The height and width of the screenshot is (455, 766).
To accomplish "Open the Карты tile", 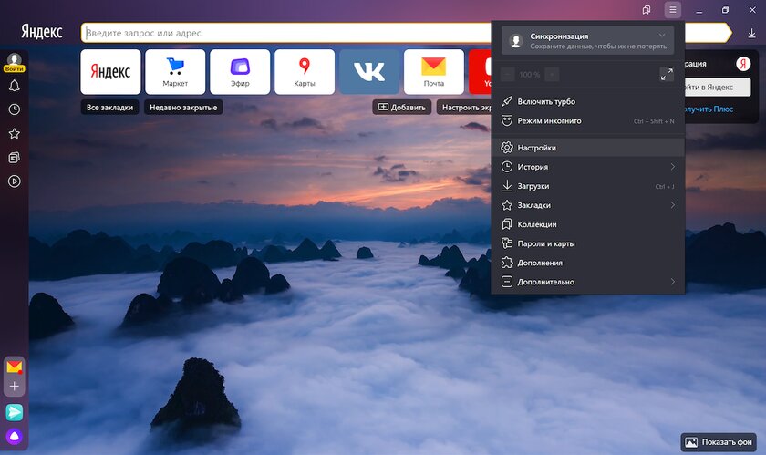I will [x=305, y=72].
